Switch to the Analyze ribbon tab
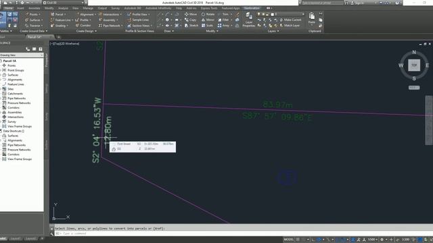The width and height of the screenshot is (433, 243). click(x=63, y=8)
